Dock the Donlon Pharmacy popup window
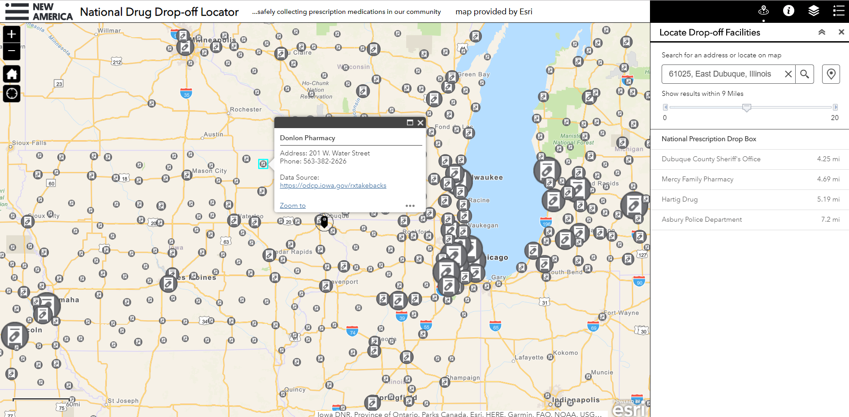849x417 pixels. coord(409,122)
